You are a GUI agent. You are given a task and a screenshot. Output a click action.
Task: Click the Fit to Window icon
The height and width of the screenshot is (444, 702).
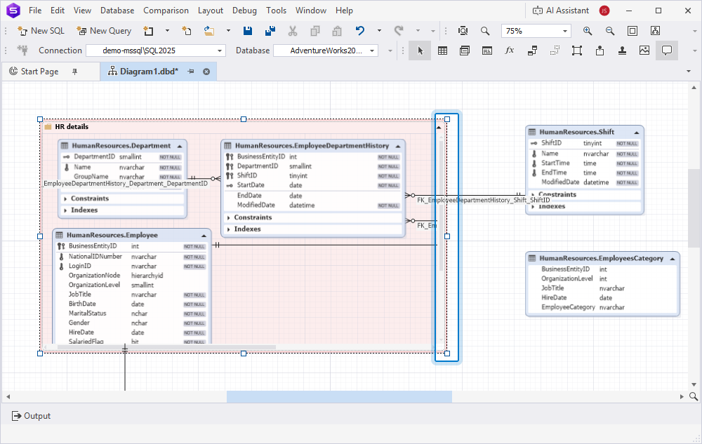click(633, 31)
